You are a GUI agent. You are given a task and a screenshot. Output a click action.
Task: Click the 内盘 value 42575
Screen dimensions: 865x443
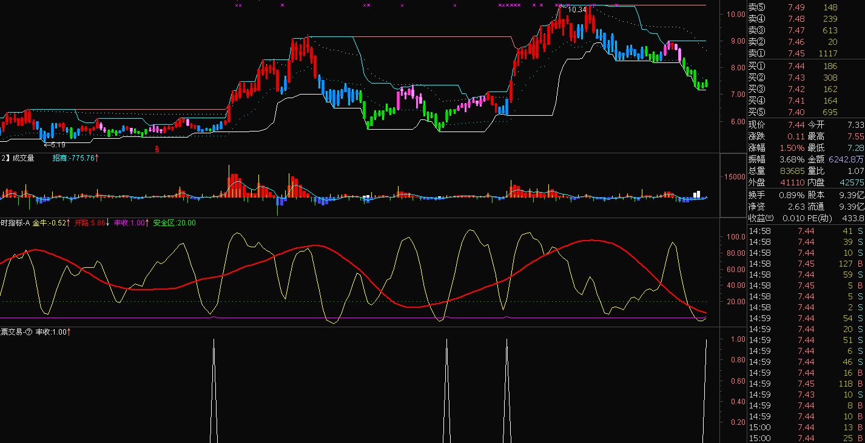852,182
